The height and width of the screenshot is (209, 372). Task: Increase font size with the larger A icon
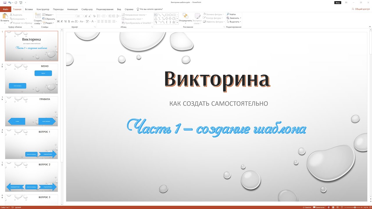click(86, 16)
